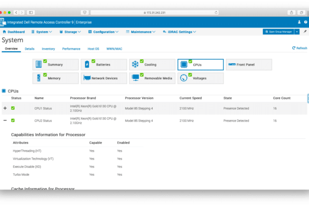This screenshot has height=206, width=309.
Task: Click CPU1 green status check icon
Action: (13, 108)
